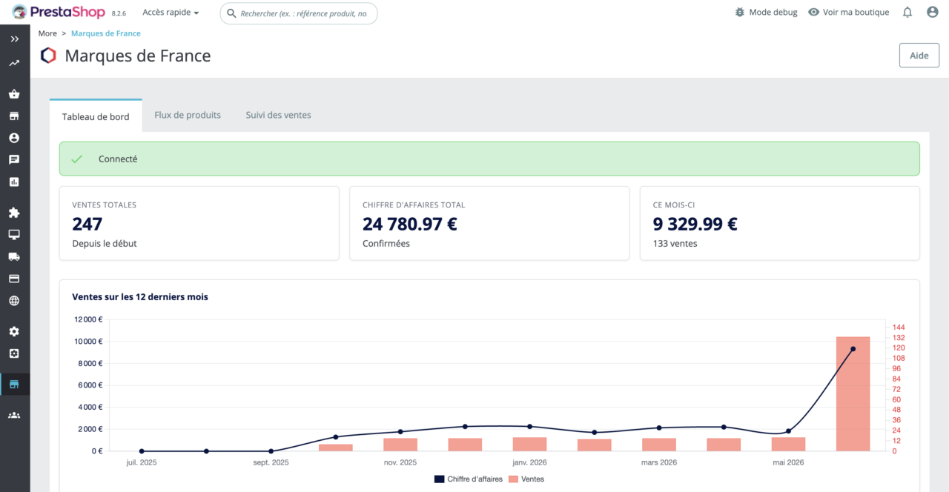Screen dimensions: 949x492
Task: Click the Connecté status checkmark
Action: 76,159
